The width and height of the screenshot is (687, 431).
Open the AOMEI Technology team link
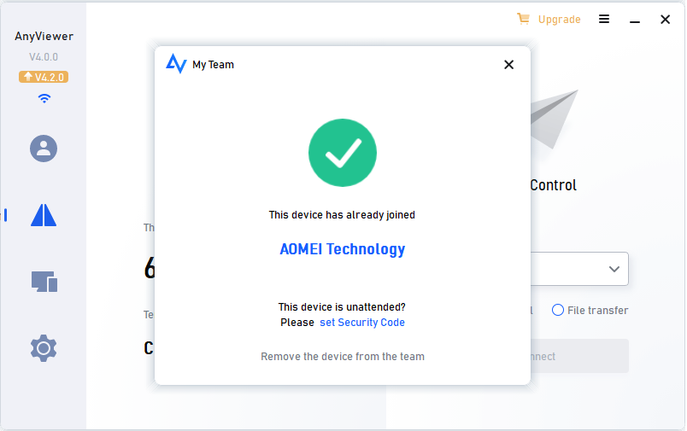(343, 249)
